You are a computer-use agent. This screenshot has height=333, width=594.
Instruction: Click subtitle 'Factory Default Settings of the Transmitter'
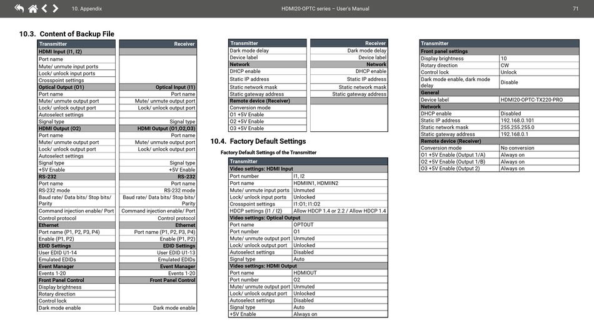tap(269, 152)
